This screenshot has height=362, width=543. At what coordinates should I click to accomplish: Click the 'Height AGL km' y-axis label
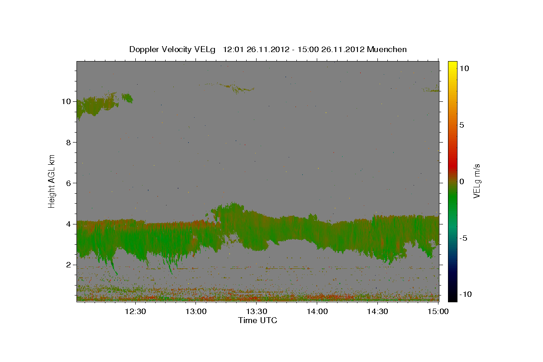click(52, 181)
